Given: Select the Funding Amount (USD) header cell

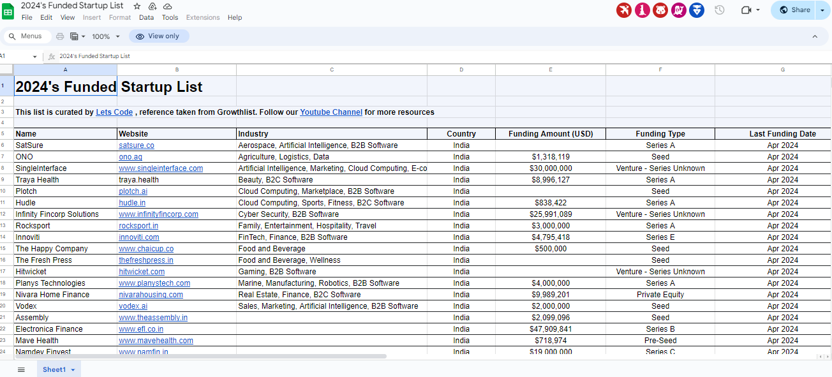Looking at the screenshot, I should (x=551, y=134).
